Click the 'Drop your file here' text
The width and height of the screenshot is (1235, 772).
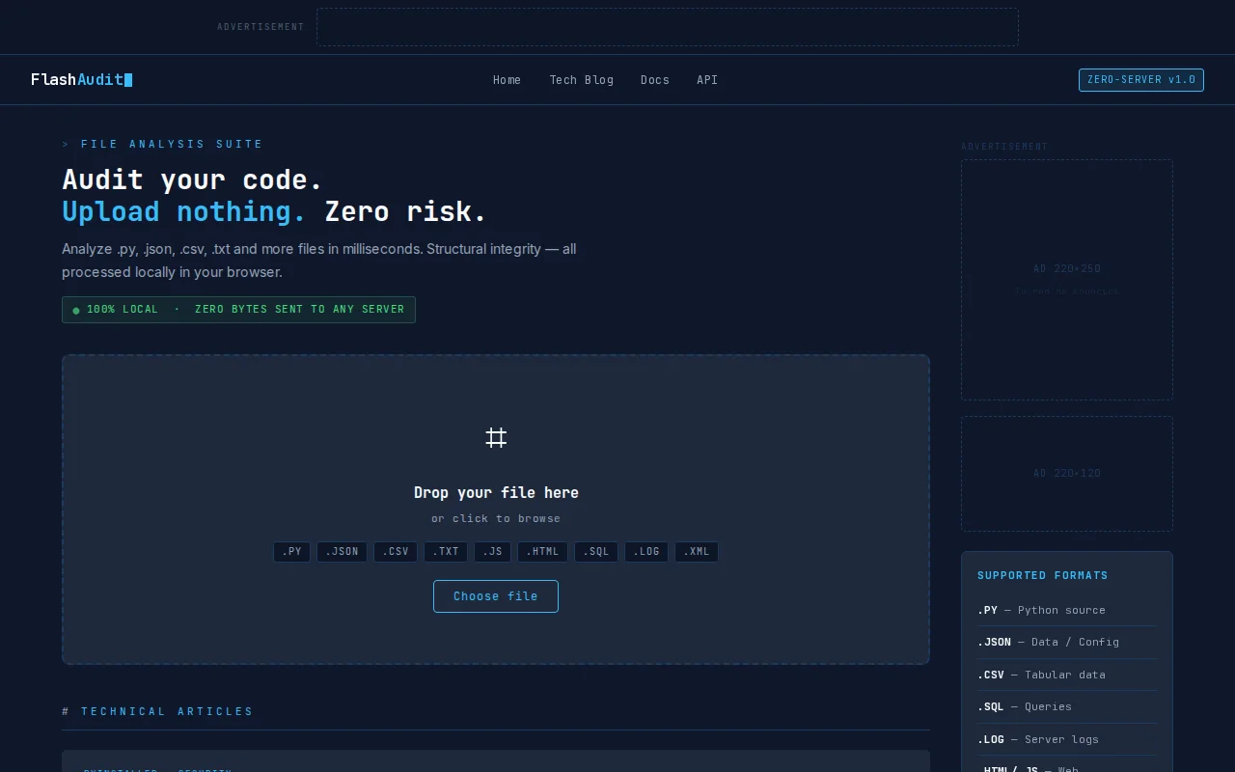pos(496,492)
